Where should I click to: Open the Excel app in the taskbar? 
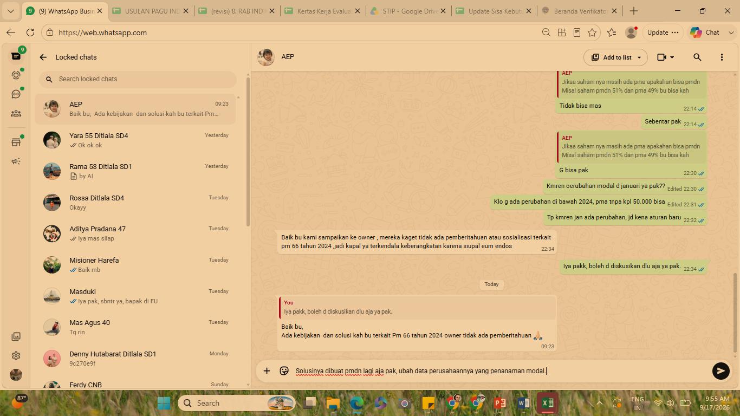[547, 403]
